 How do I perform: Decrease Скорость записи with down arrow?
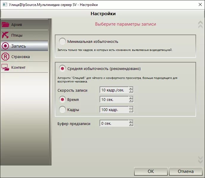131,91
